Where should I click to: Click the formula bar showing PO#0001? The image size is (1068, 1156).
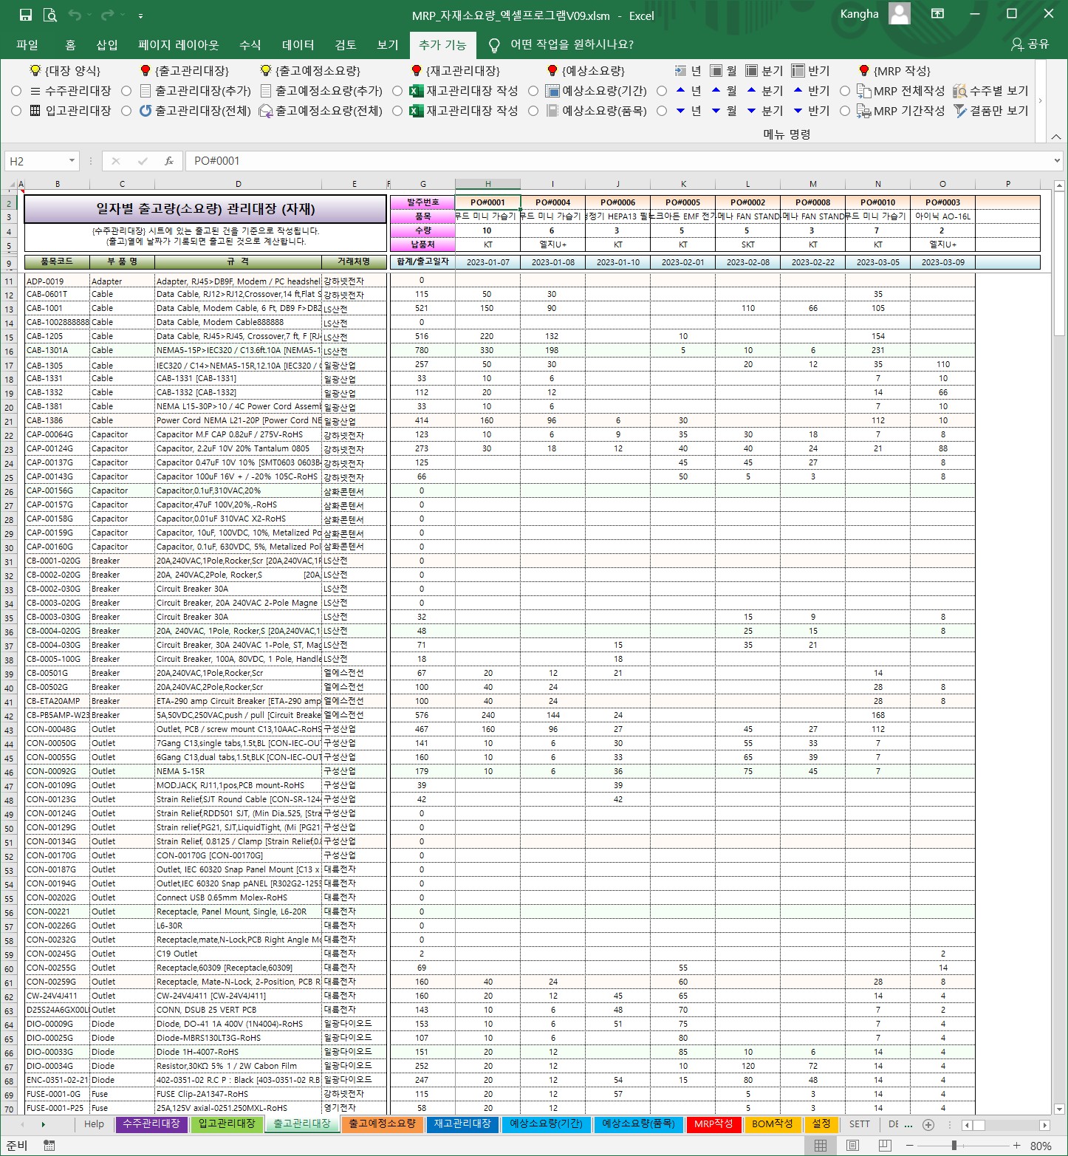(619, 160)
